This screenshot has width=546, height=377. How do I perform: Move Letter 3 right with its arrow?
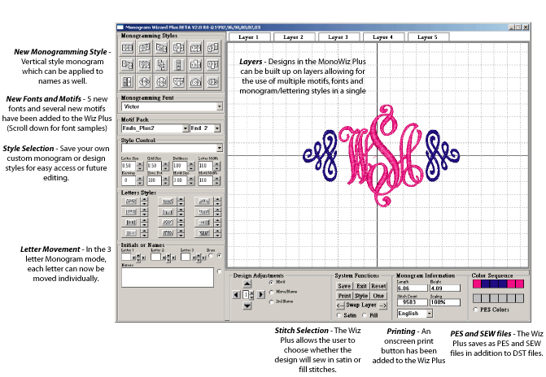coord(203,258)
